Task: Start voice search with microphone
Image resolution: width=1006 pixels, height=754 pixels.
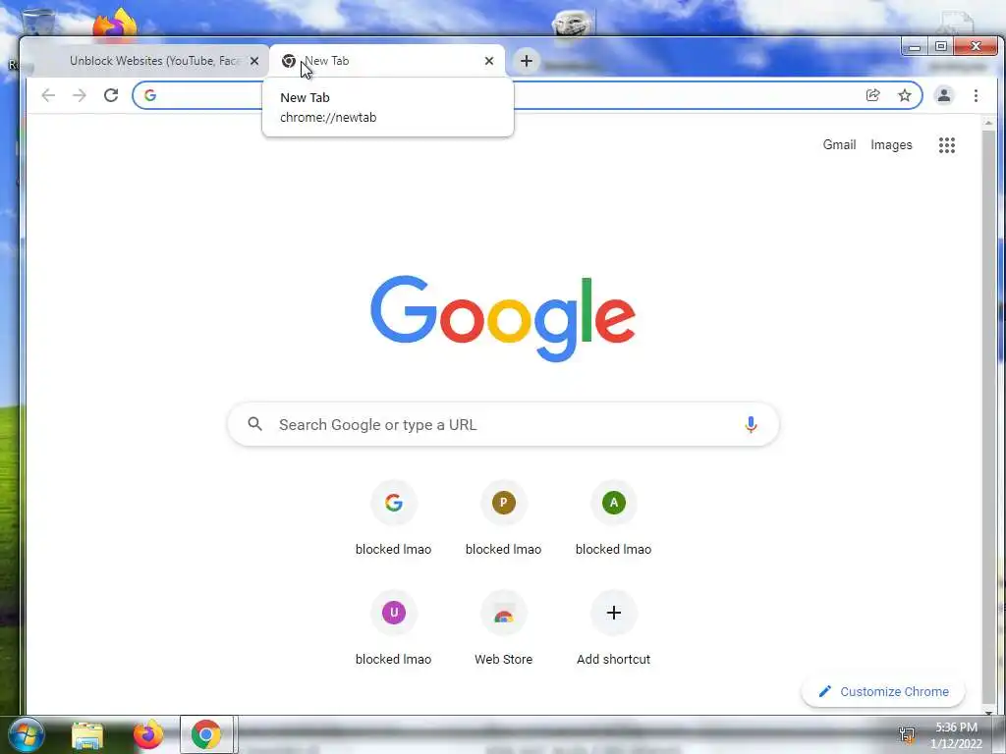Action: pyautogui.click(x=751, y=424)
